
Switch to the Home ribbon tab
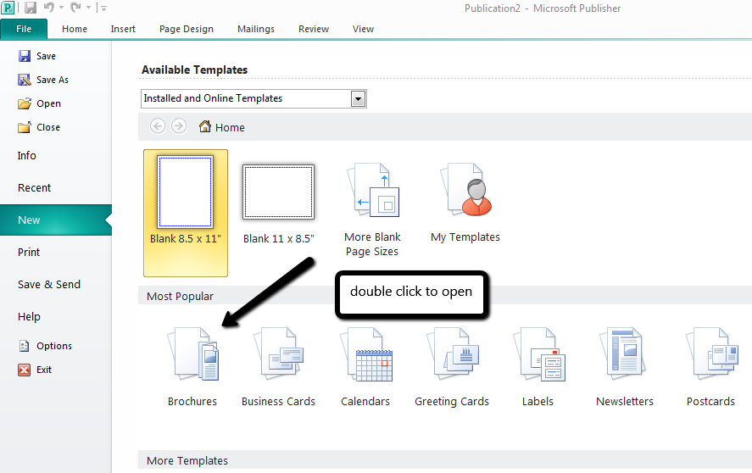coord(75,29)
